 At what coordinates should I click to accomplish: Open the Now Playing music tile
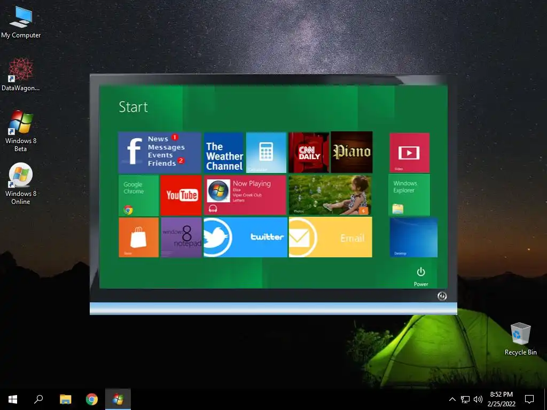245,195
